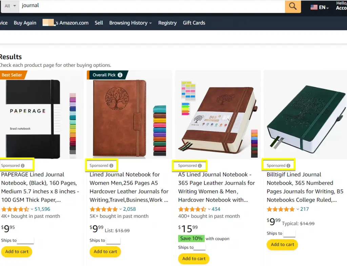Click the Sponsored info icon under A5 Lined Journal
This screenshot has height=266, width=347.
coord(200,166)
